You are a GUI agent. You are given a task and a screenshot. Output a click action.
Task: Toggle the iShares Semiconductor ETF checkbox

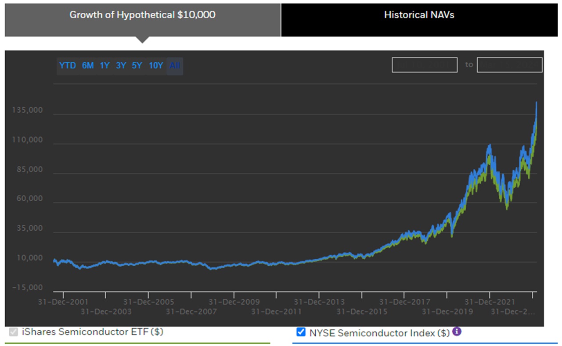click(13, 332)
